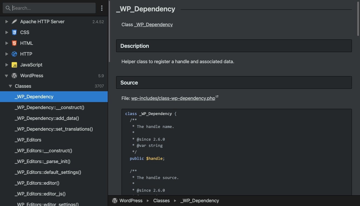
Task: Open the three-dot overflow menu
Action: point(102,8)
